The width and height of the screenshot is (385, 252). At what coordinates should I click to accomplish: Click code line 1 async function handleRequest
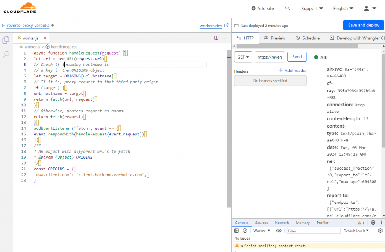81,53
